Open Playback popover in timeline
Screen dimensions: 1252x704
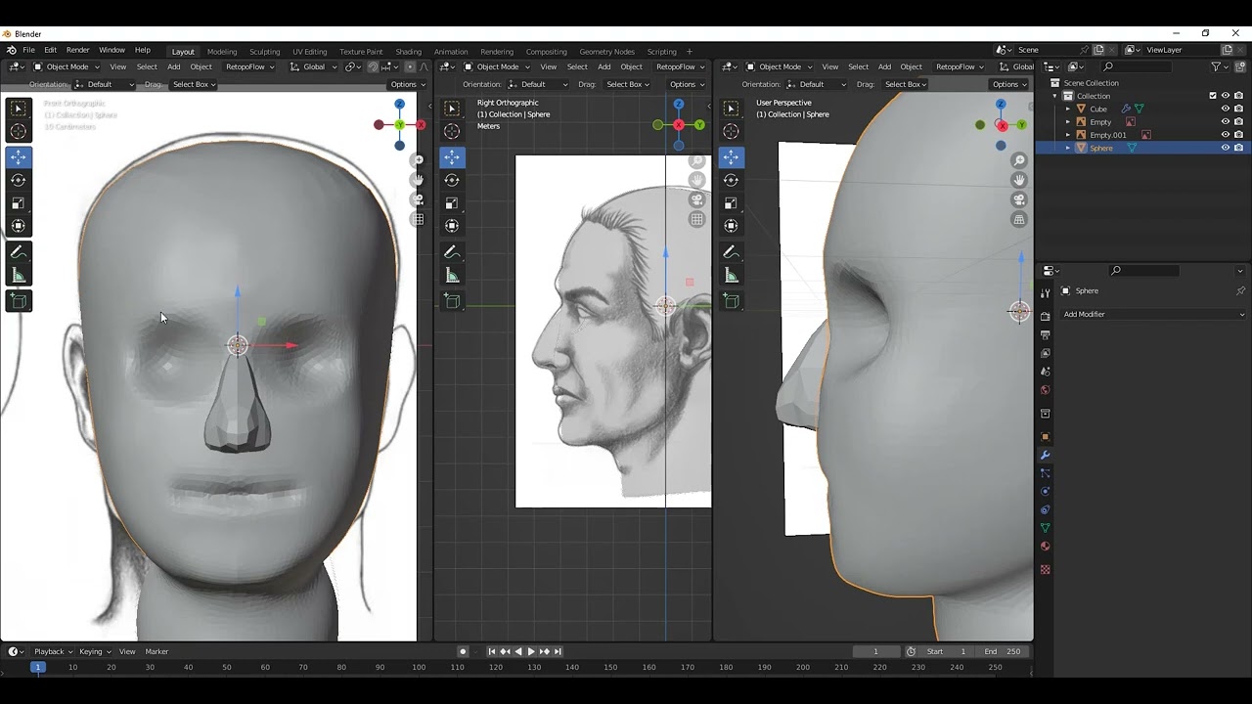click(x=53, y=651)
